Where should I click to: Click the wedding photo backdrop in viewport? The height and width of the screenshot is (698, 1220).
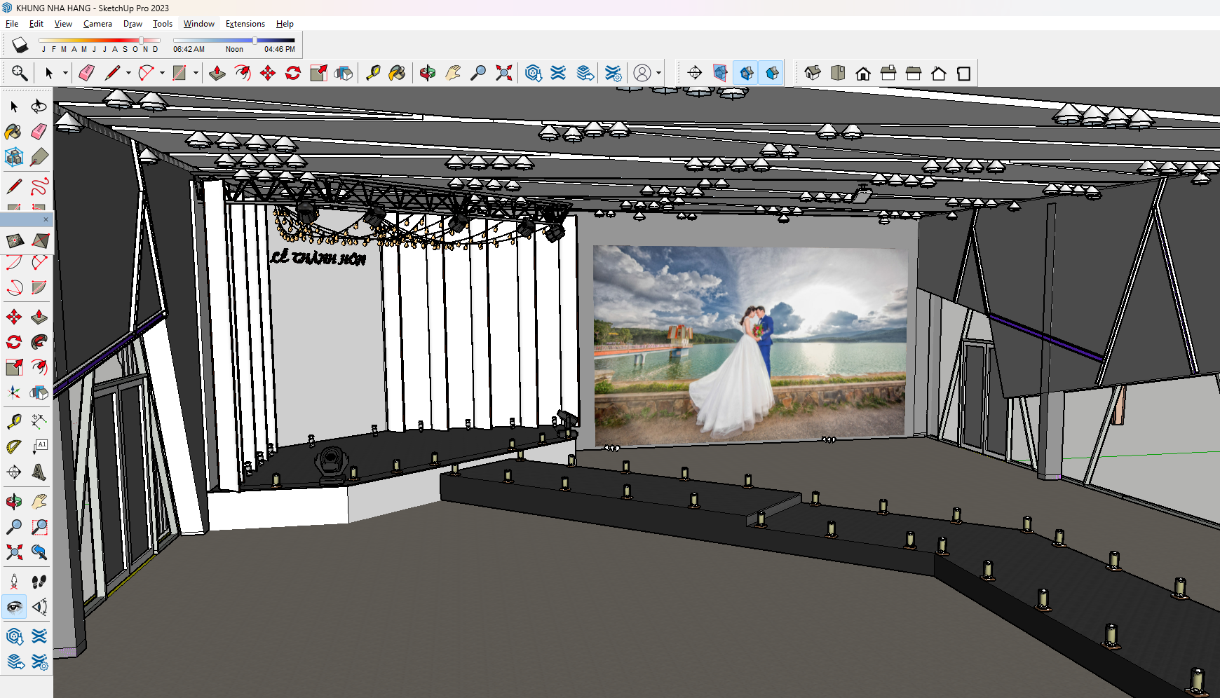click(x=750, y=345)
